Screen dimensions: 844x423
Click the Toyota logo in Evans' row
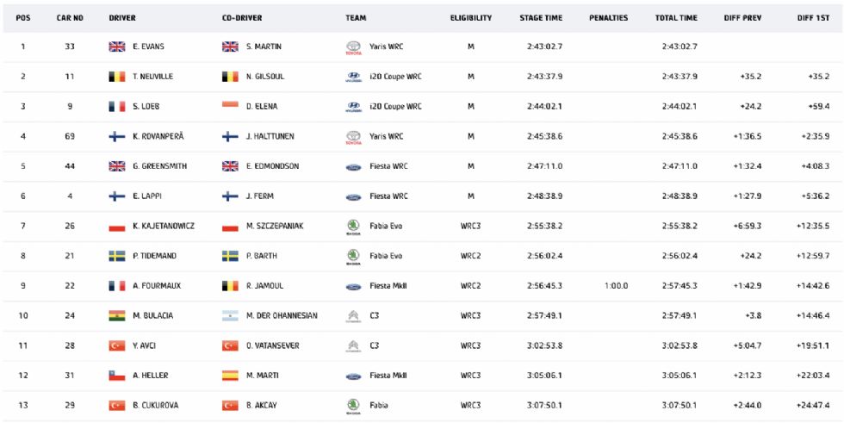click(354, 47)
